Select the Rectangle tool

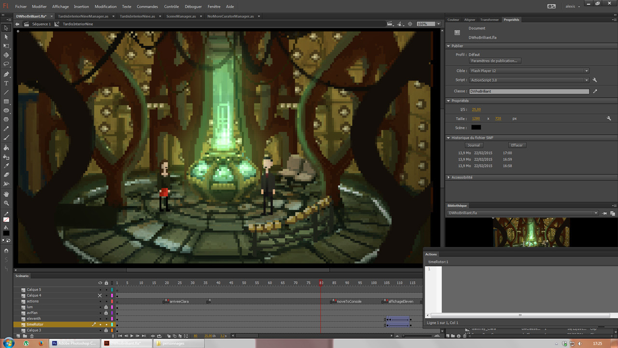(x=6, y=101)
